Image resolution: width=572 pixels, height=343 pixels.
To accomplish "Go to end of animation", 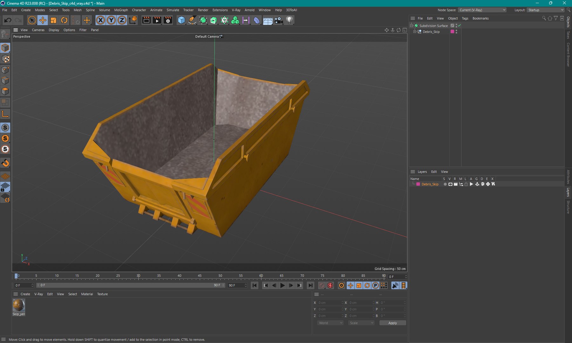I will [310, 286].
